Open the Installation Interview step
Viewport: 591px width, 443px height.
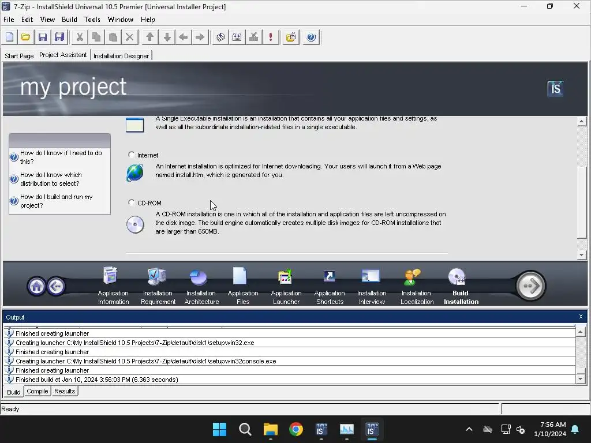(372, 286)
